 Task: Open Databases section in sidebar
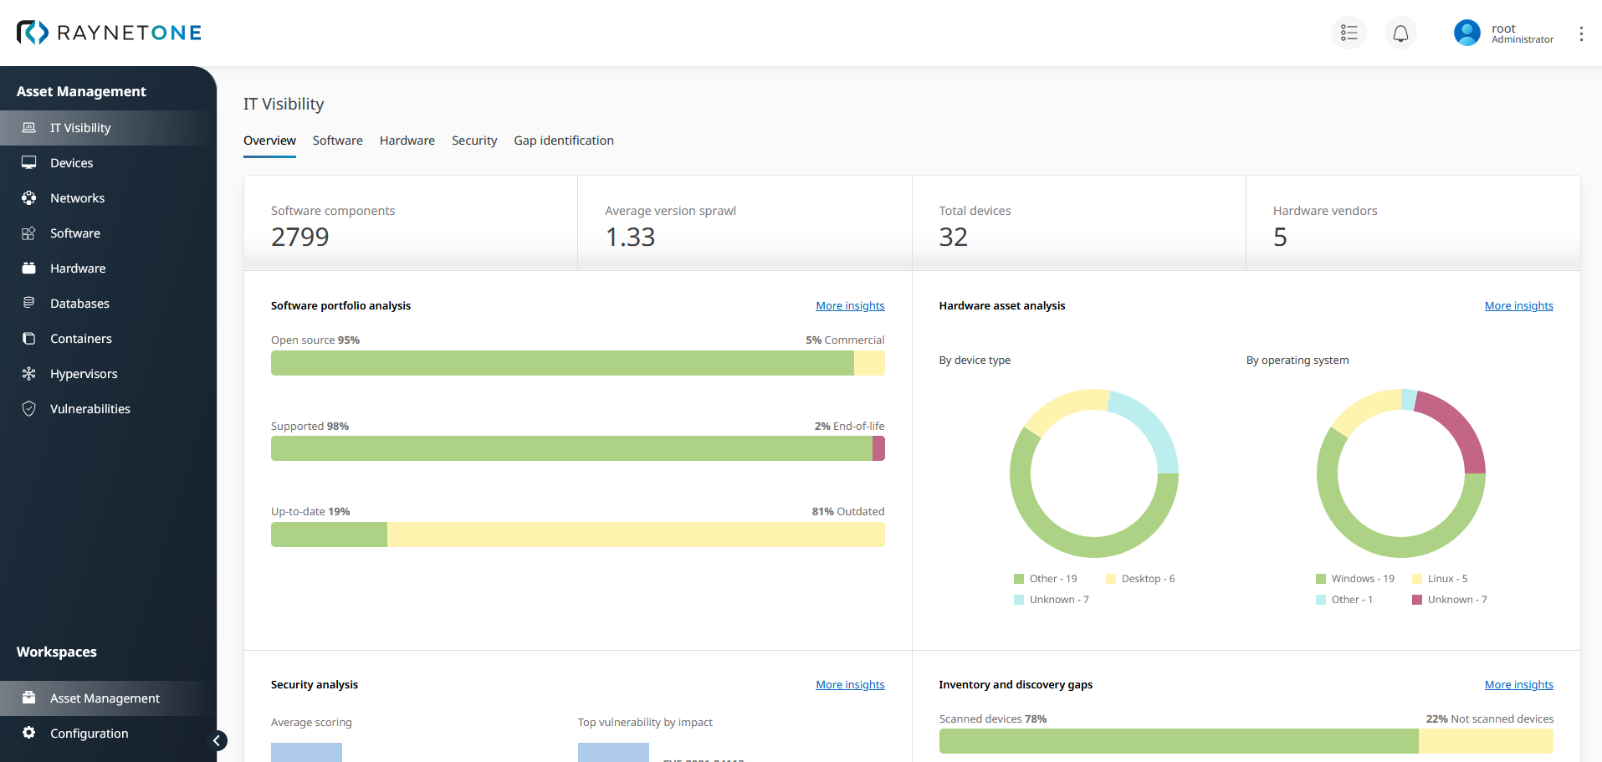pyautogui.click(x=79, y=304)
